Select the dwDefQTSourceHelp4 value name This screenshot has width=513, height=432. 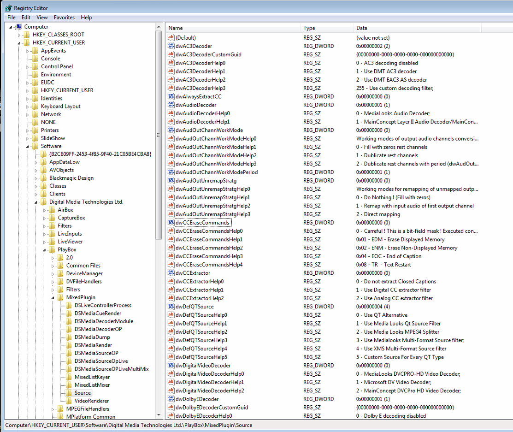coord(201,349)
